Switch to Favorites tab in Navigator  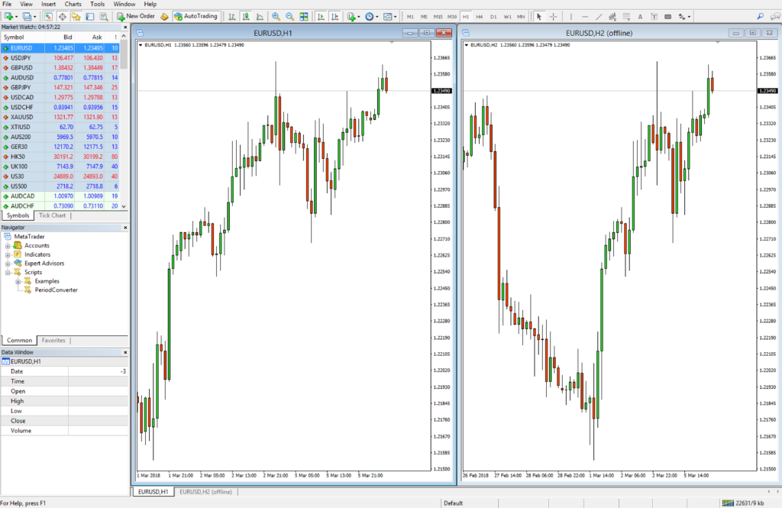pyautogui.click(x=53, y=341)
